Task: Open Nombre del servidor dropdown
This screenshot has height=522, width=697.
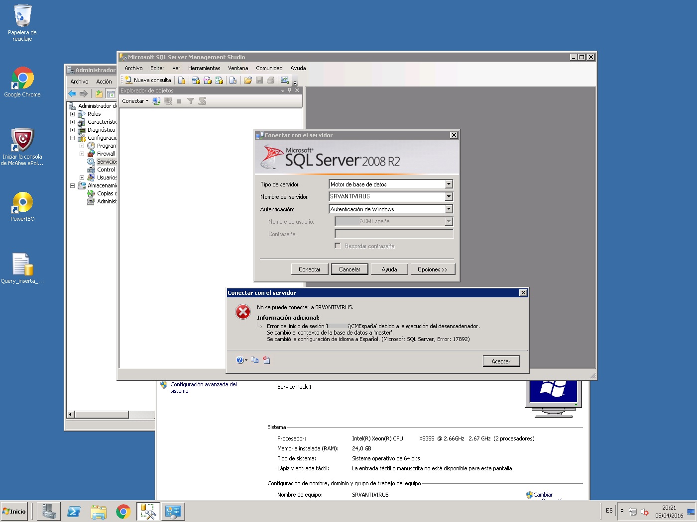Action: point(449,197)
